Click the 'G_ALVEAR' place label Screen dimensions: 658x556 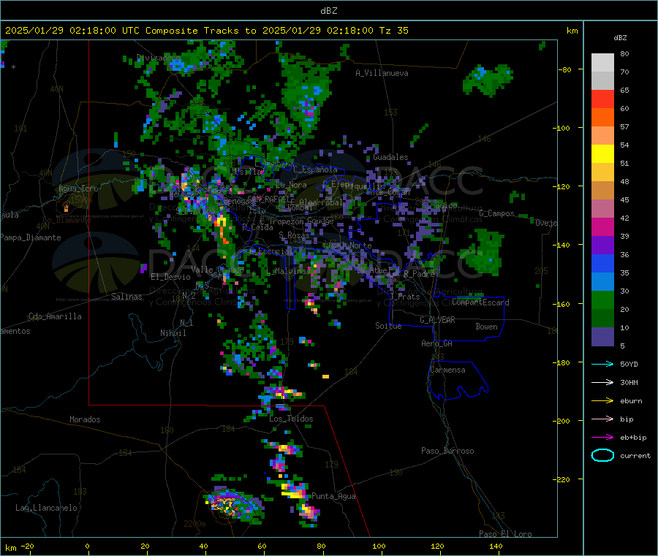pyautogui.click(x=437, y=320)
